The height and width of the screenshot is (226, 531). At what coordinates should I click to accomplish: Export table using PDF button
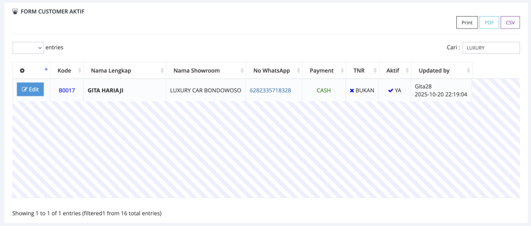pyautogui.click(x=488, y=23)
